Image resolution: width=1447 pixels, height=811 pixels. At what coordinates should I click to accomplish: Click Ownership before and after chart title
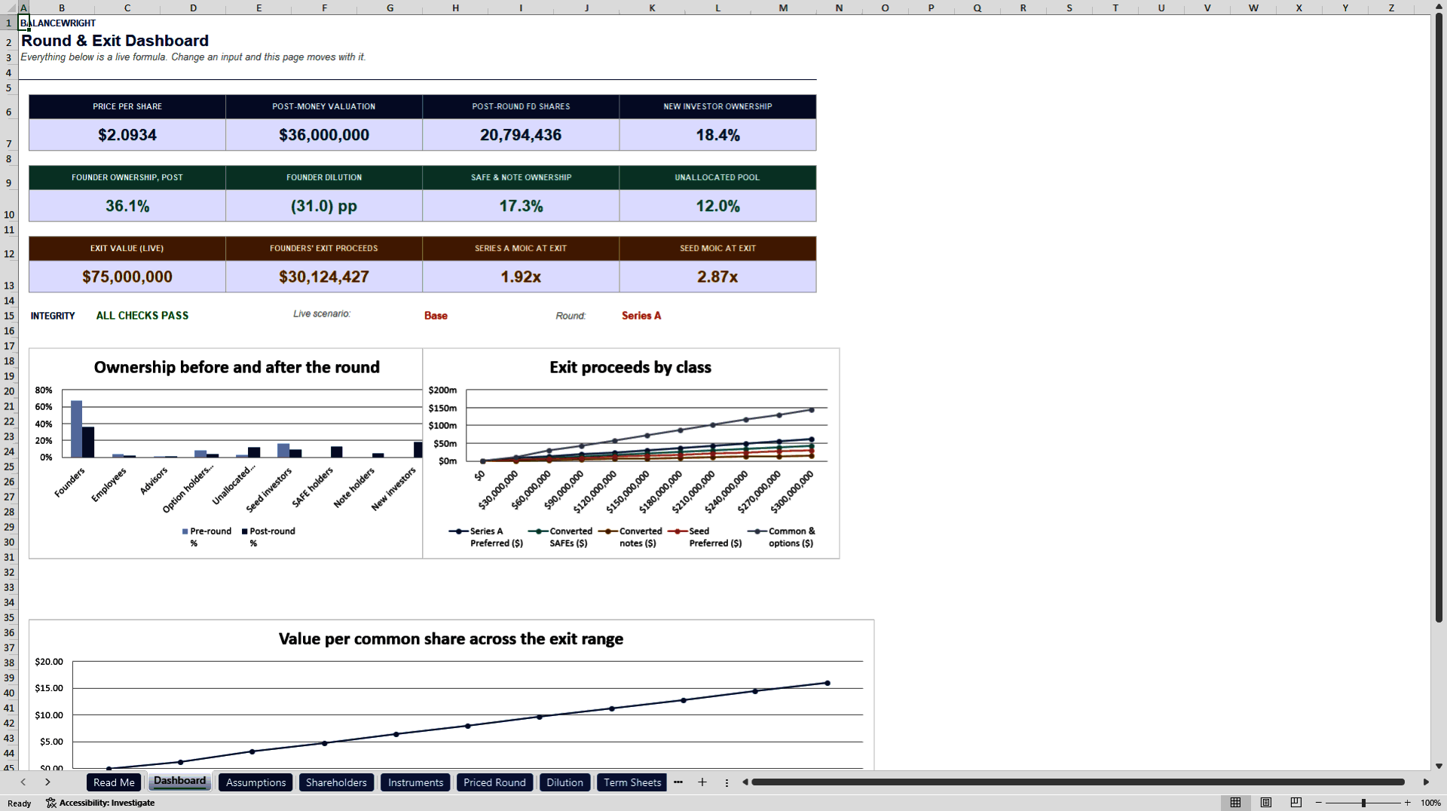237,367
